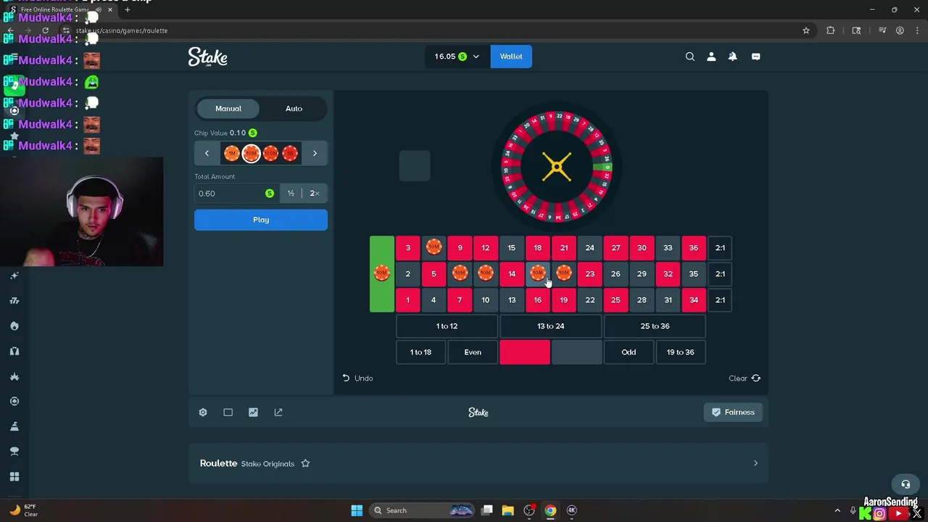This screenshot has width=928, height=522.
Task: Bet on the 2:1 for the 34 row
Action: [x=720, y=300]
